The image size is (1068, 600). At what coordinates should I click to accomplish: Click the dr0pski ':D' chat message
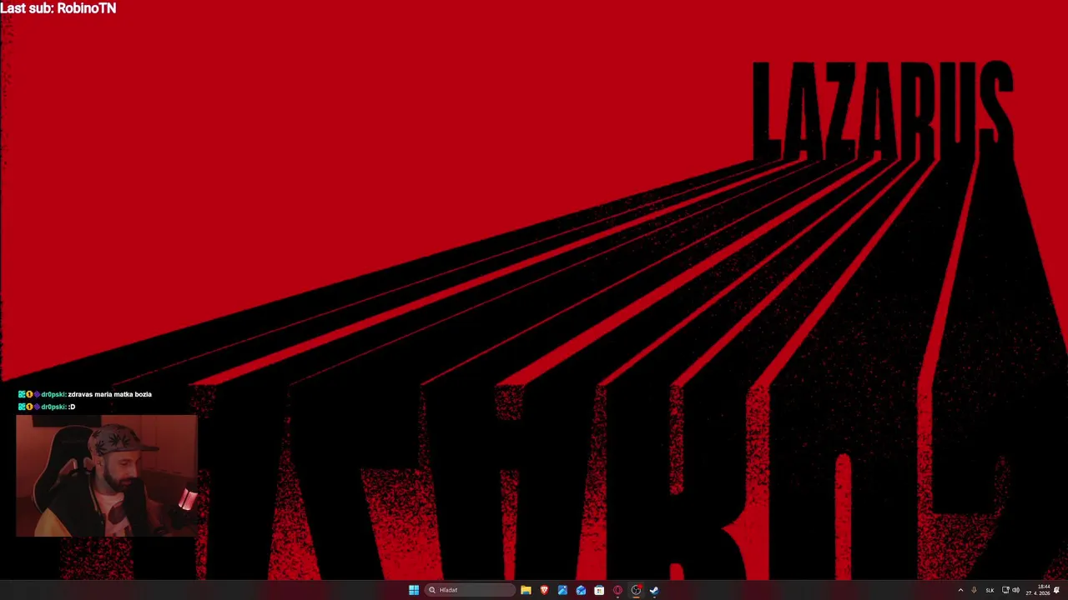[47, 407]
